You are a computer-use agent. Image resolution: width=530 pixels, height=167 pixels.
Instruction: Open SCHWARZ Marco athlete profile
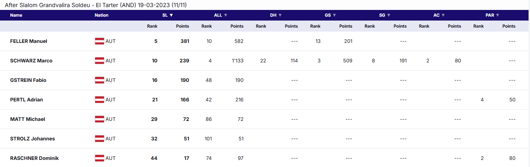tap(31, 61)
